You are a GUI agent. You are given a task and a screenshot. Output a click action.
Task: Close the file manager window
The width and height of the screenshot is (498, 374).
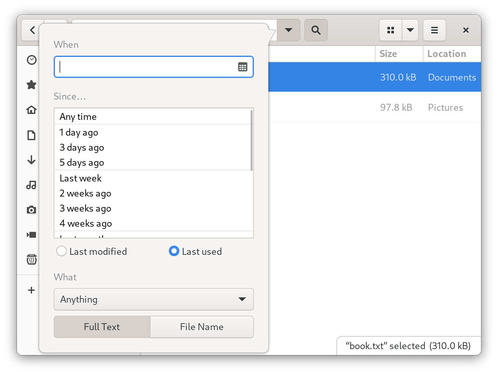click(466, 30)
